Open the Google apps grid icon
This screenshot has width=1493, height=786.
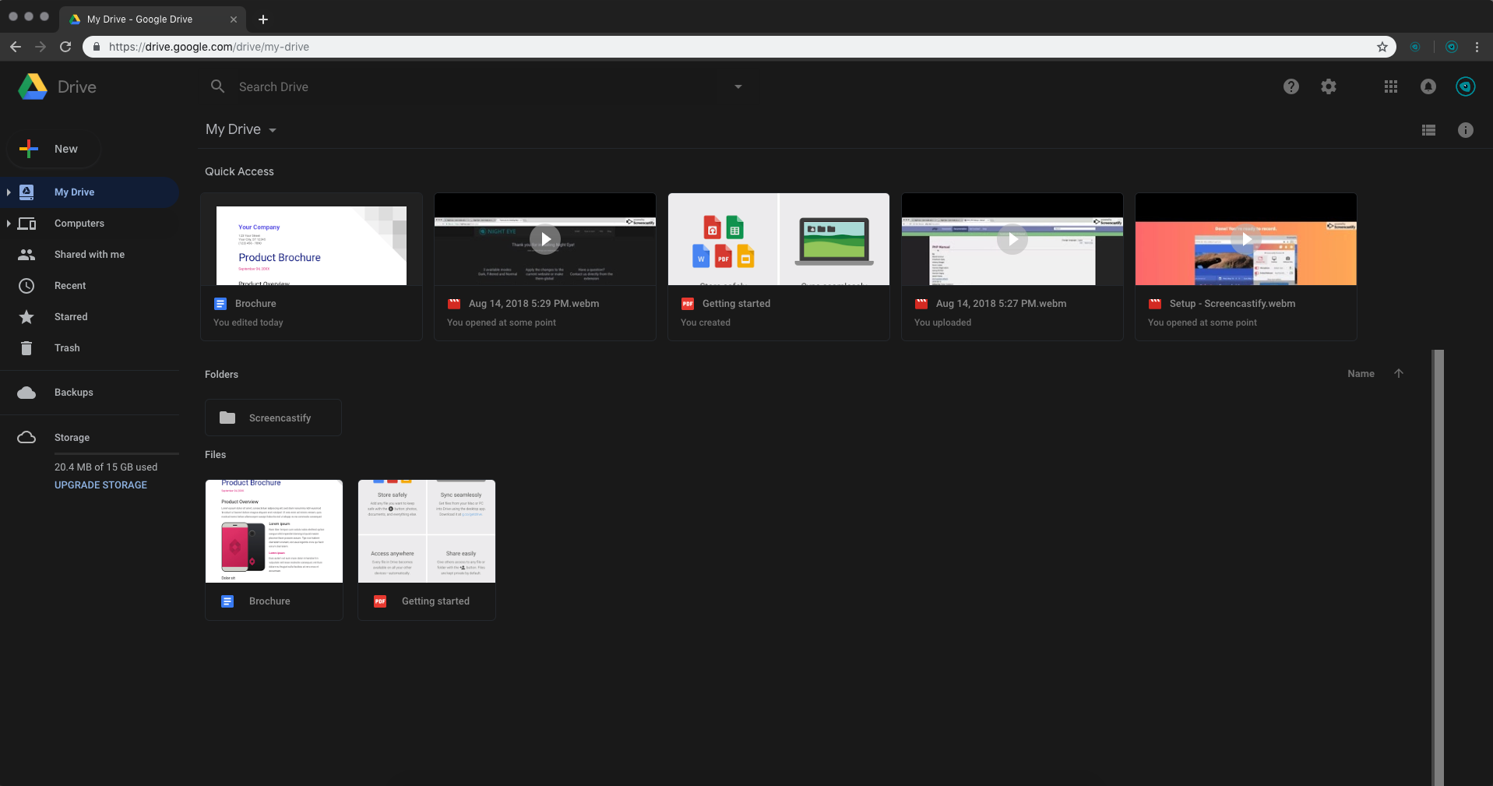click(1391, 86)
